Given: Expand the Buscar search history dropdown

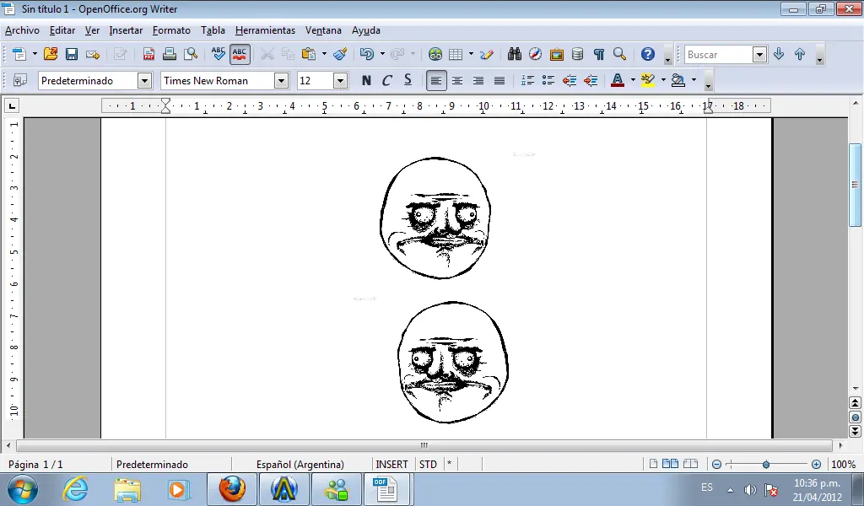Looking at the screenshot, I should point(760,55).
